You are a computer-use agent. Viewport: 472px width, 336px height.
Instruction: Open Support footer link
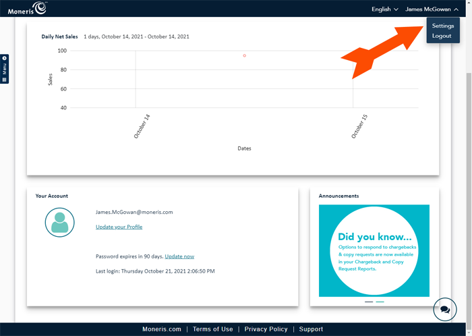coord(311,329)
